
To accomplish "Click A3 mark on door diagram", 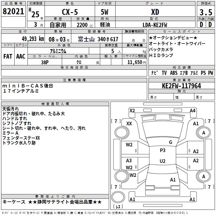I will [x=129, y=160].
